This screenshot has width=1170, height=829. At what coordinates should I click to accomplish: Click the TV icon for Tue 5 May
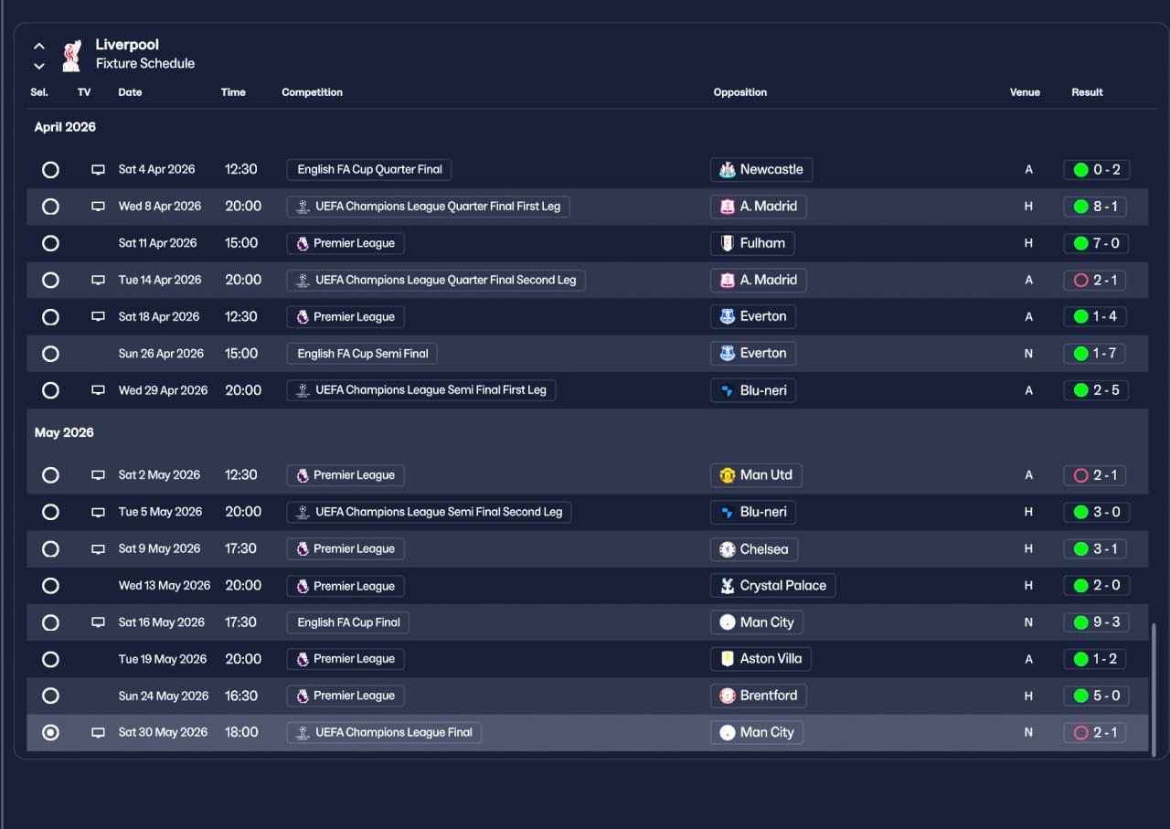(98, 512)
